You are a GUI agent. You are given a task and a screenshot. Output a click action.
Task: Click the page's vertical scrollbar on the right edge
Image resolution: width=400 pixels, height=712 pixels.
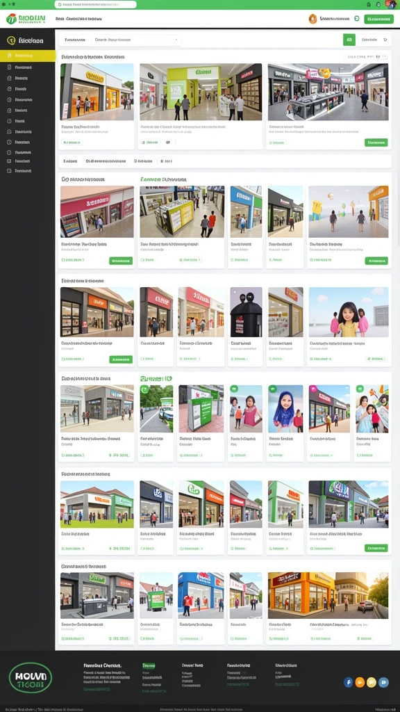coord(398,136)
